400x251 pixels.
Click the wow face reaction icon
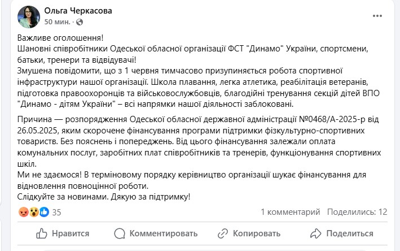33,213
